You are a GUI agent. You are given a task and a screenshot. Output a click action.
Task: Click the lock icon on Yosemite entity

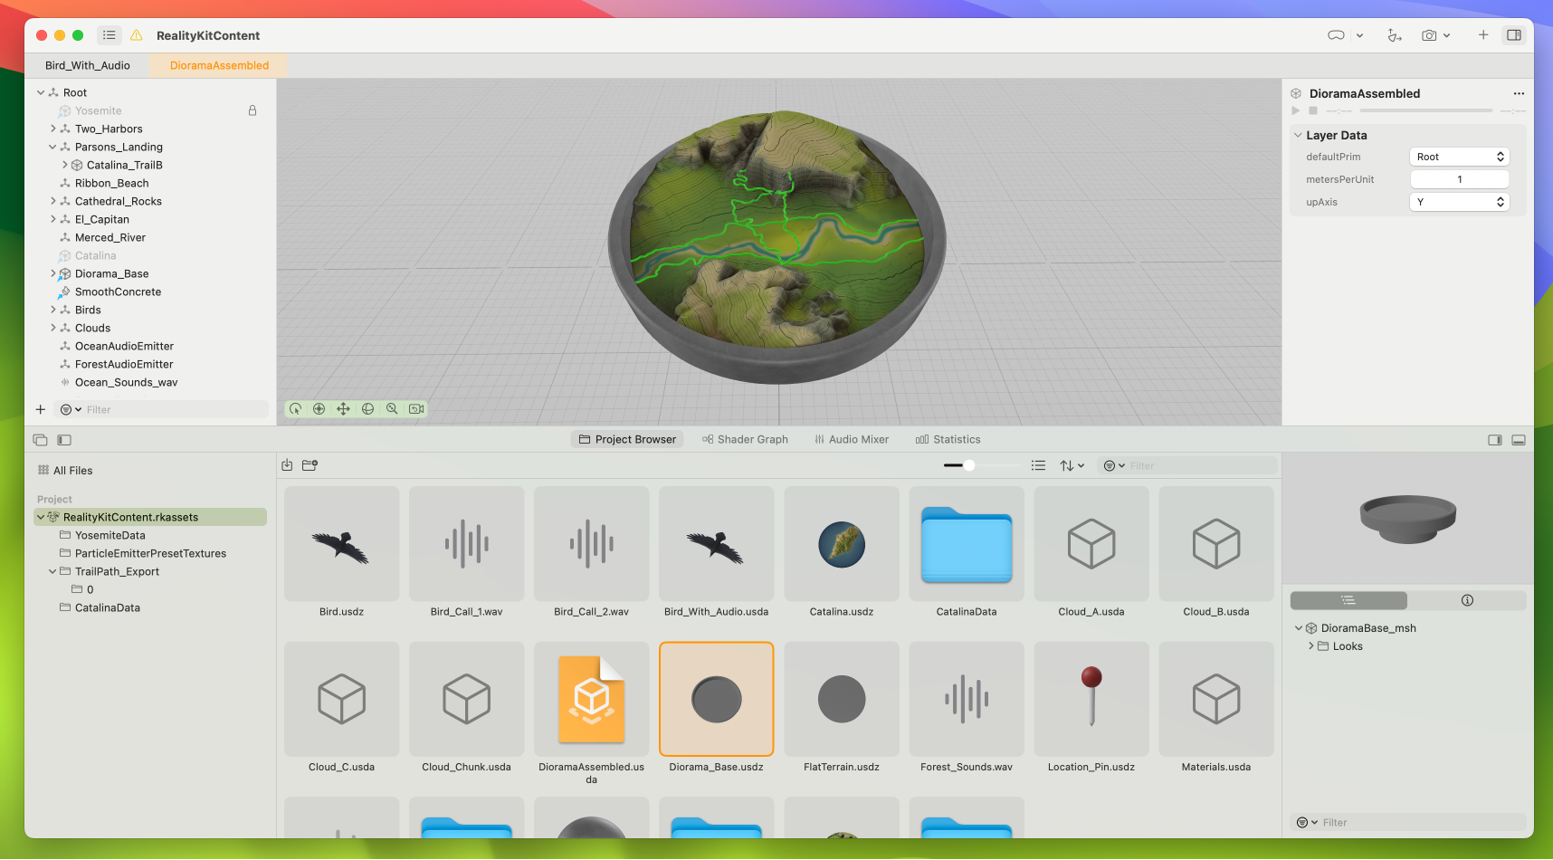click(x=252, y=110)
